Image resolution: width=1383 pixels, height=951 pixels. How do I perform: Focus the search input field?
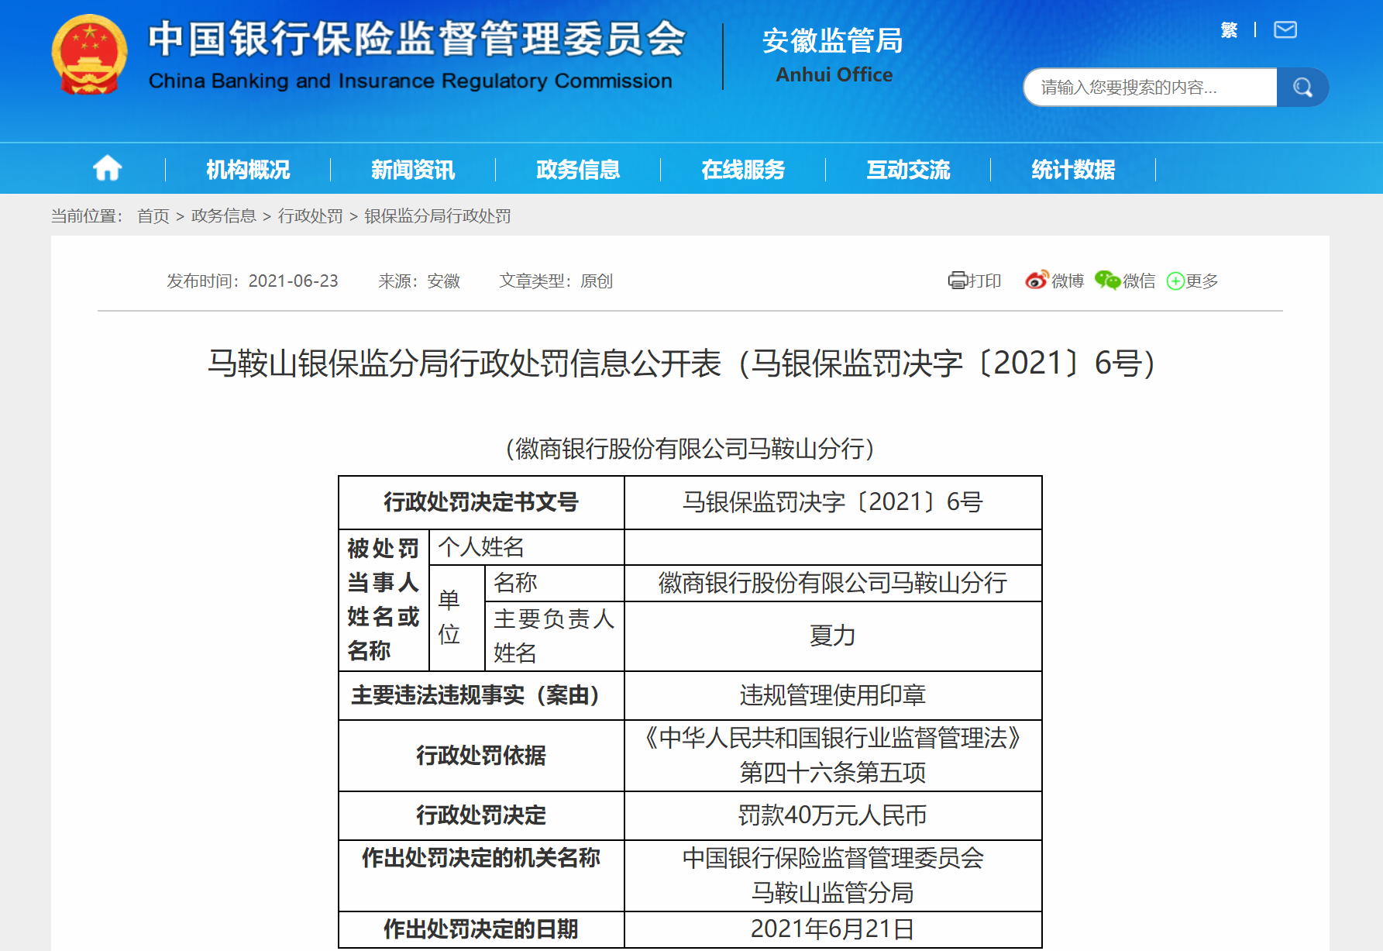[1151, 88]
